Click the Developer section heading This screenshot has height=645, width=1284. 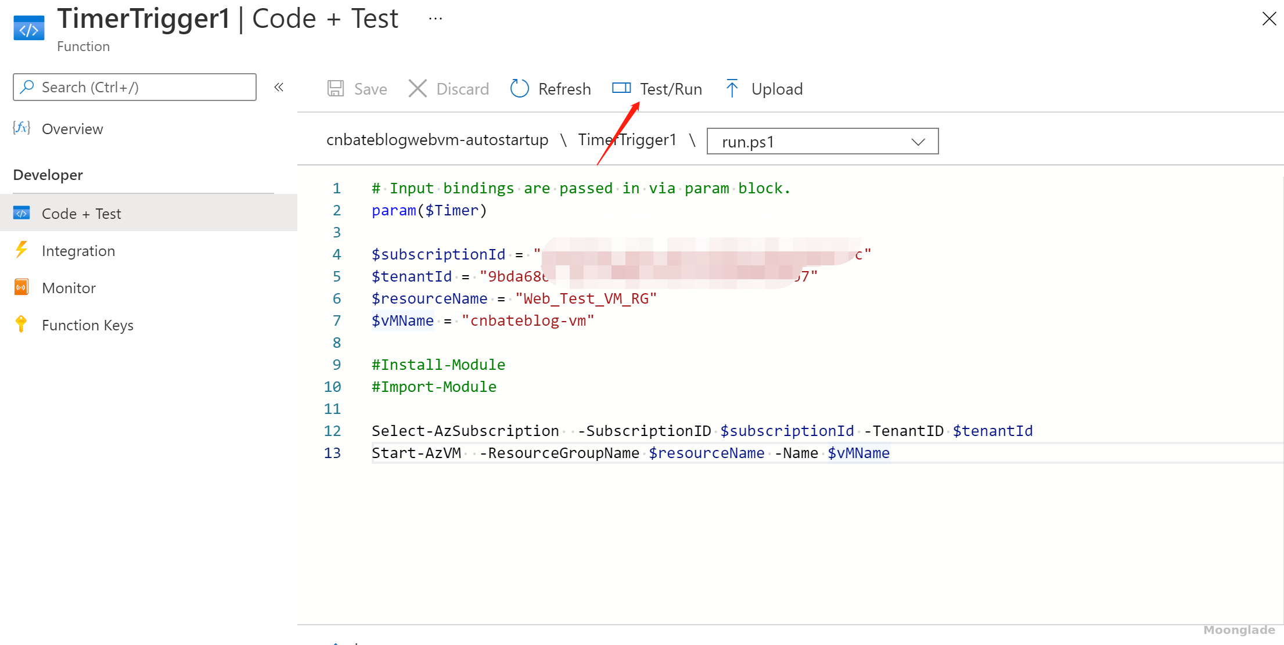48,175
